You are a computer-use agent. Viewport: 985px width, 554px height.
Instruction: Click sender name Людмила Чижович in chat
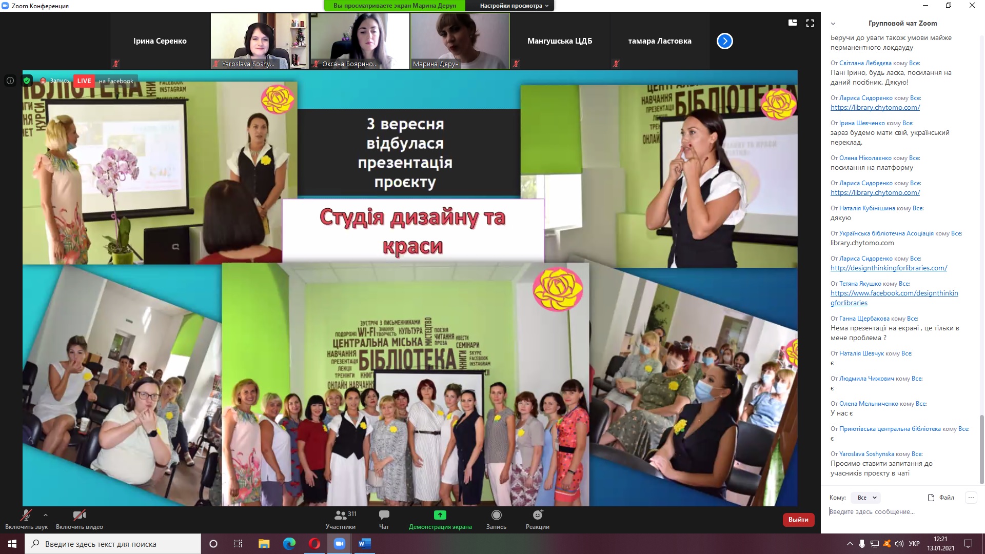click(866, 379)
